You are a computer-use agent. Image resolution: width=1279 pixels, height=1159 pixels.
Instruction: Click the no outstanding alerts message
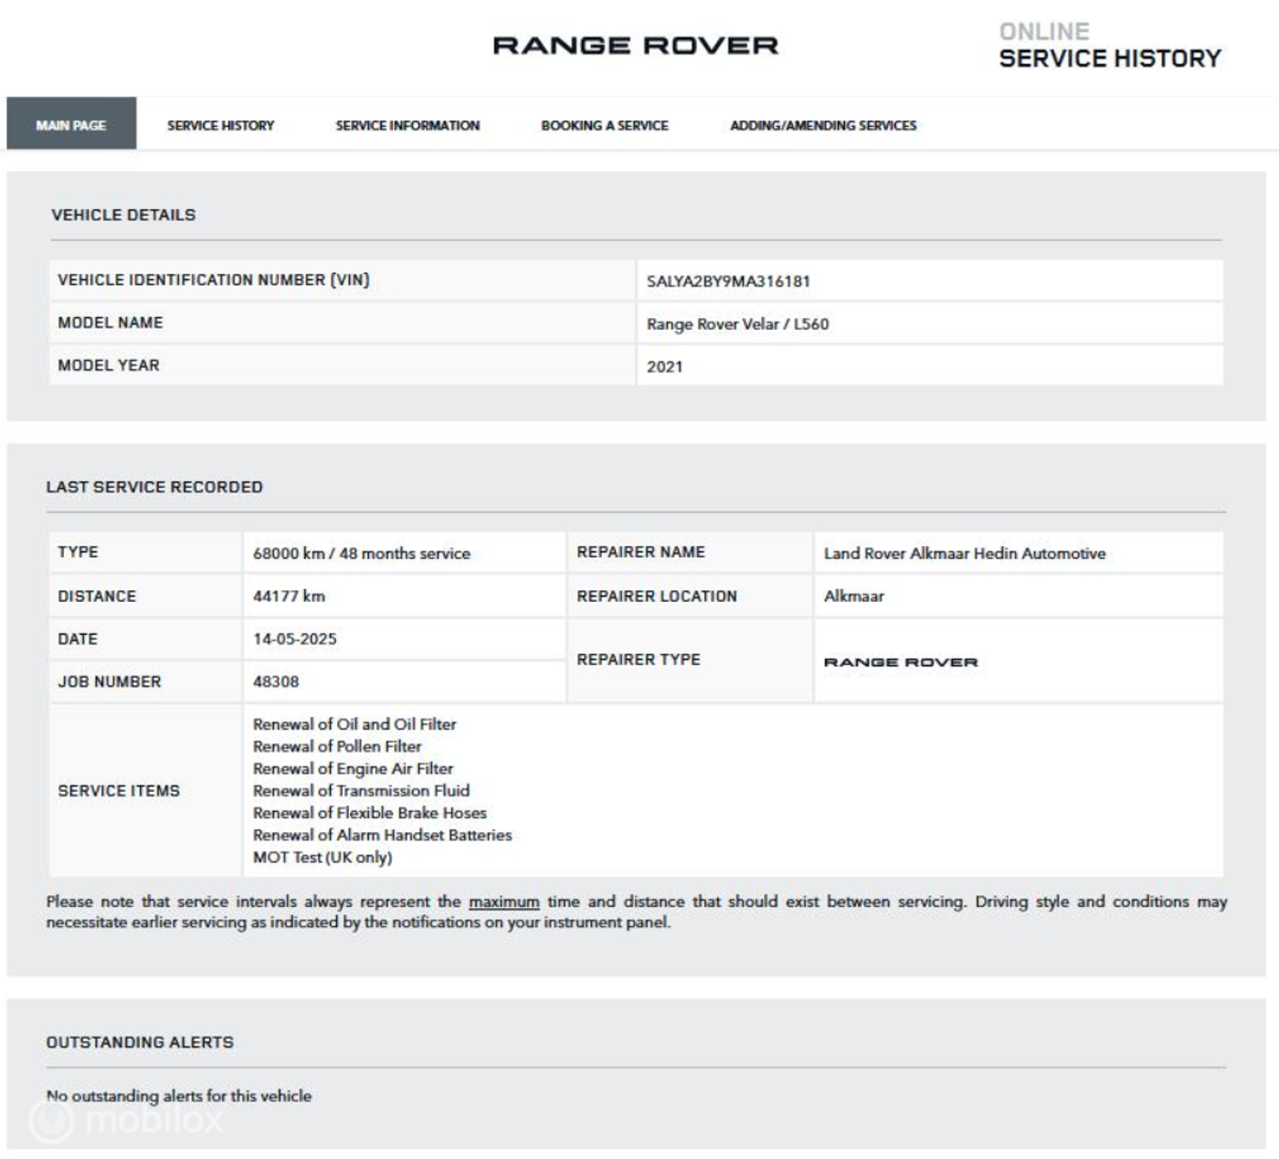(x=179, y=1096)
